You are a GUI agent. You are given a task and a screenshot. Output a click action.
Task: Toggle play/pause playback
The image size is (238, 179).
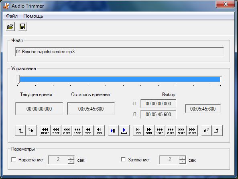(x=113, y=131)
